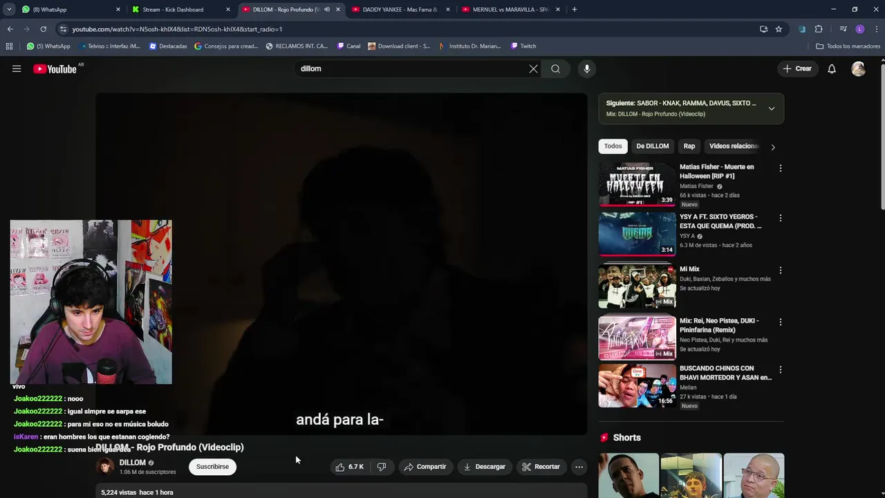
Task: Open Chrome profile avatar
Action: (859, 29)
